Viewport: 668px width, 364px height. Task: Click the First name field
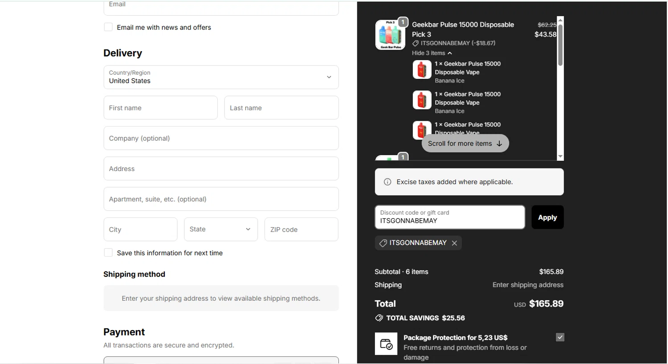[160, 108]
